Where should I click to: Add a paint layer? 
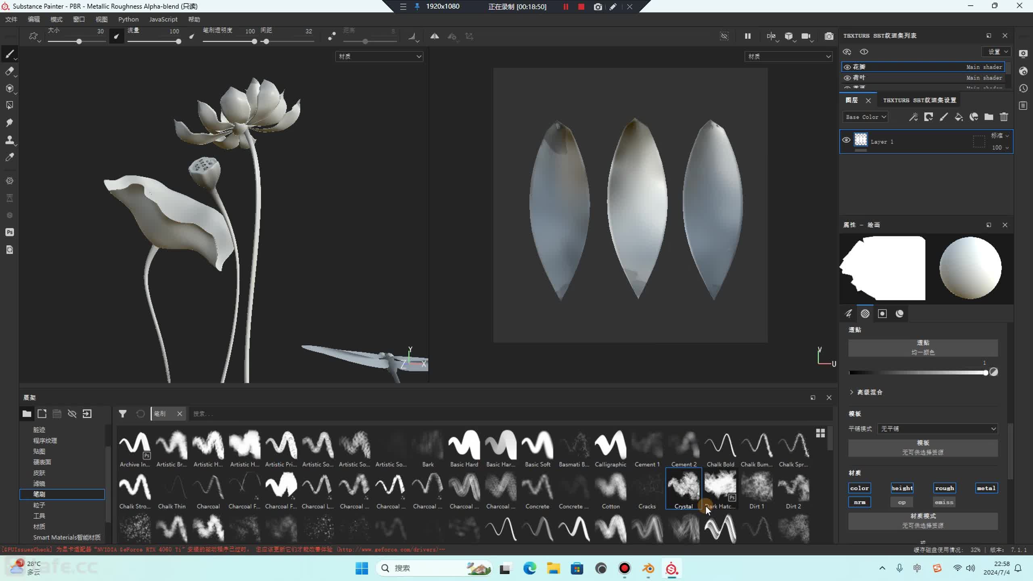pyautogui.click(x=943, y=117)
